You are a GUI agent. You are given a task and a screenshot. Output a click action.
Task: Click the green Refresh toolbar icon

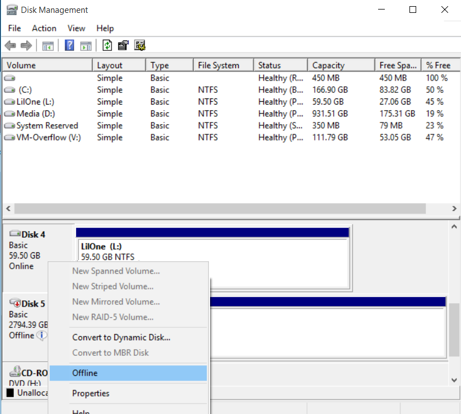tap(107, 46)
